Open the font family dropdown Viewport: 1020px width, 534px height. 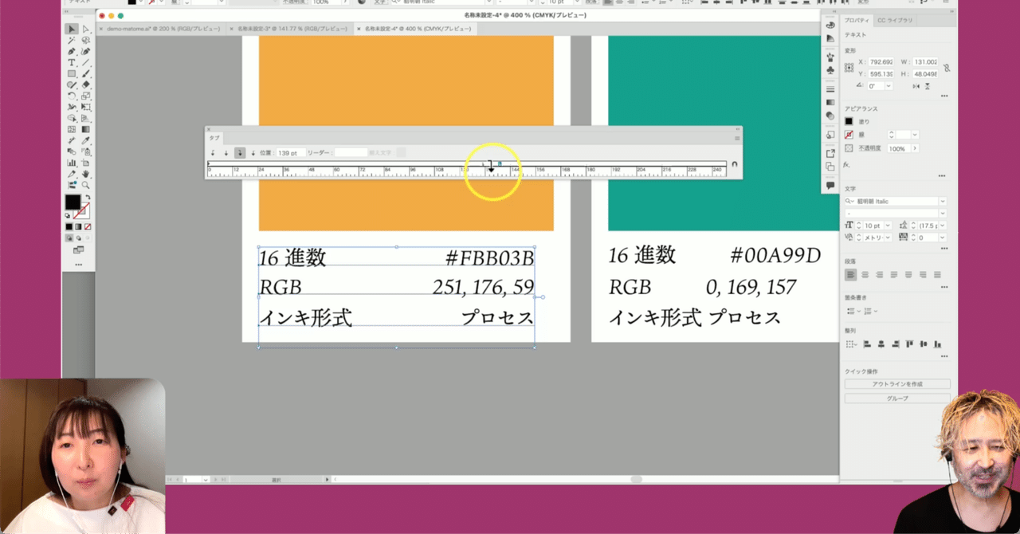pyautogui.click(x=943, y=202)
